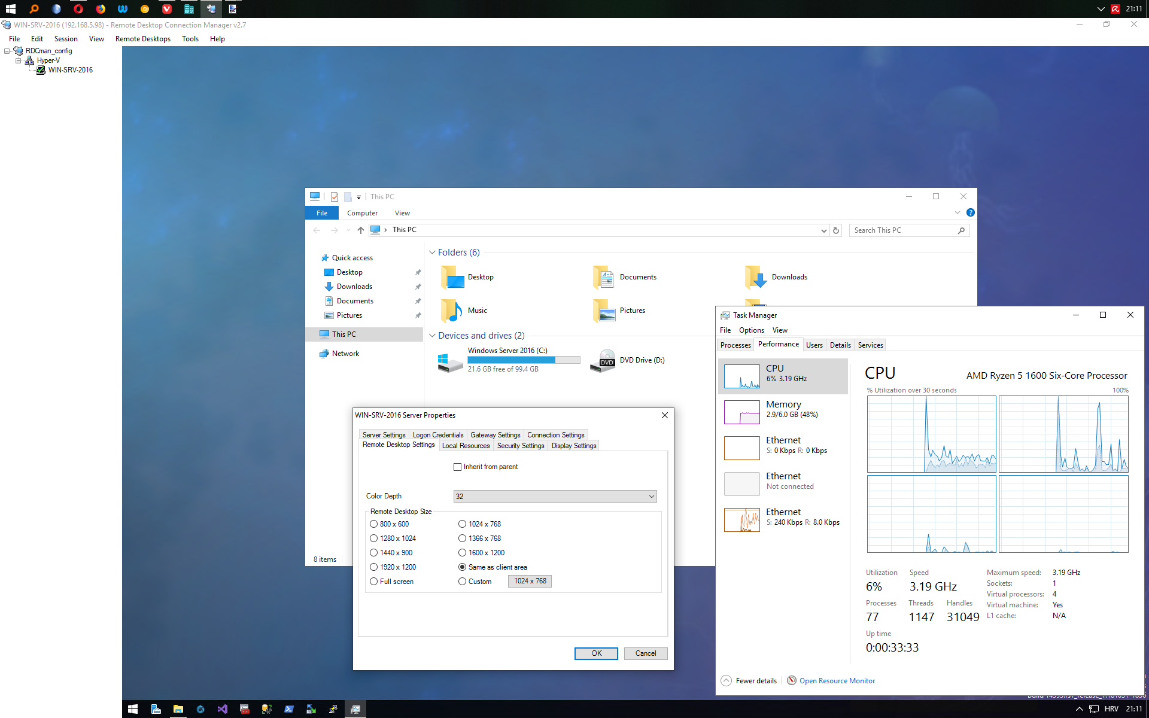Click the Explorer help question mark icon

coord(970,212)
